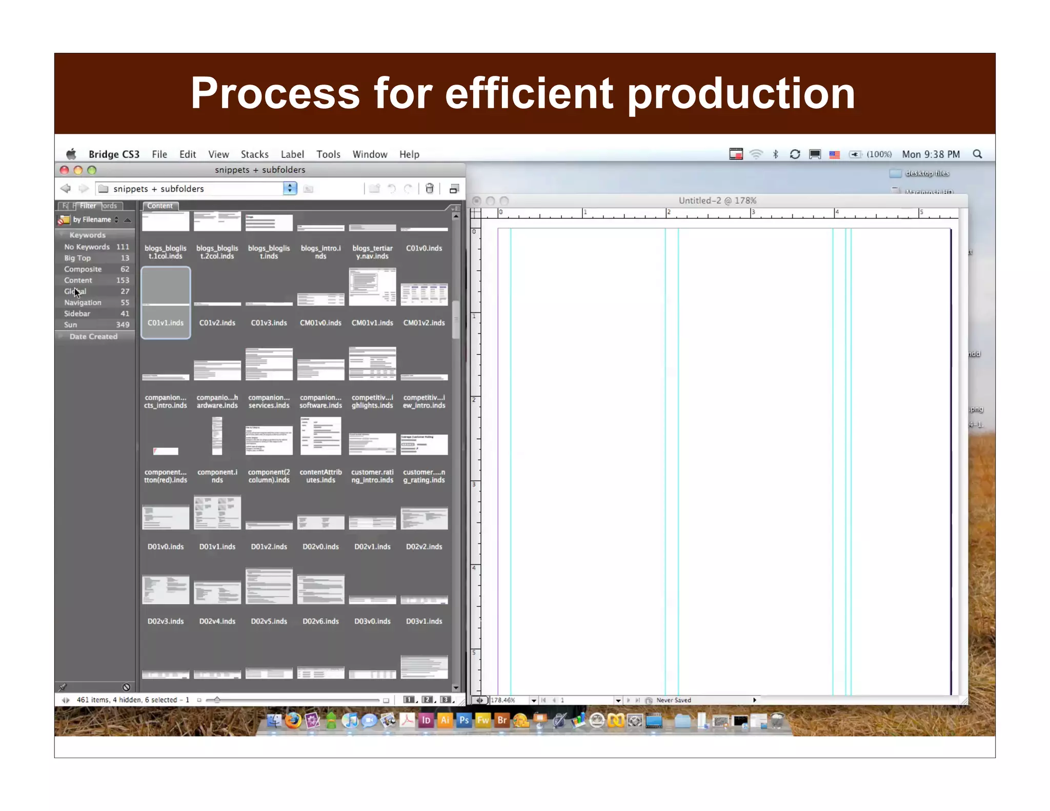Open the sort by Filename dropdown
1050x811 pixels.
[x=95, y=219]
